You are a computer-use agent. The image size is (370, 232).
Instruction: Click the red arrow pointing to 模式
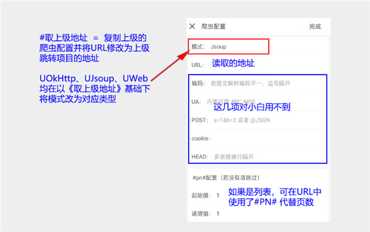pyautogui.click(x=170, y=66)
